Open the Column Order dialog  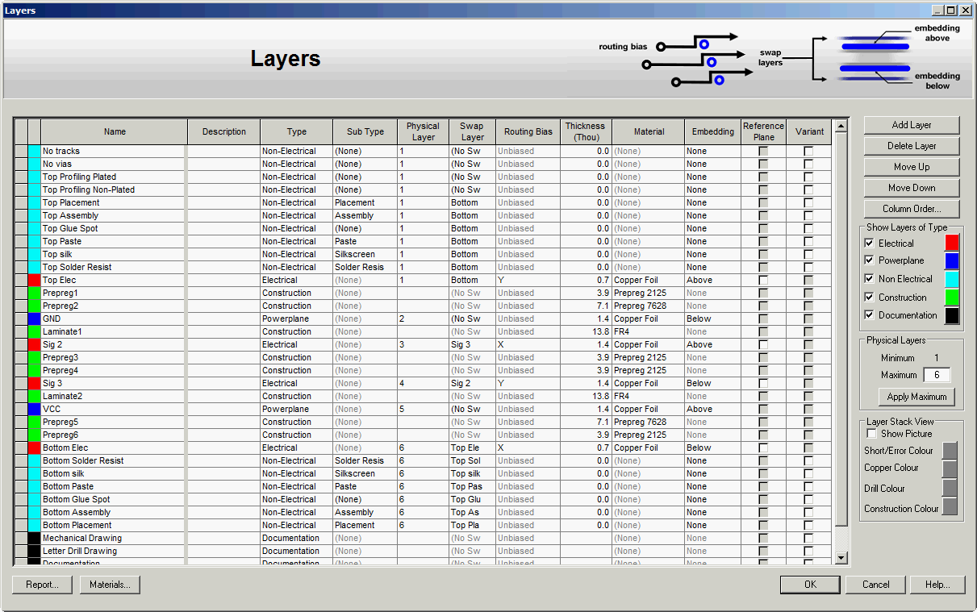coord(910,209)
